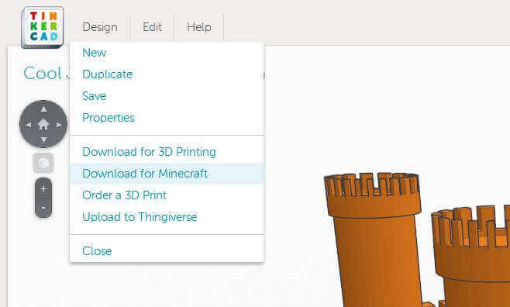Click the design title starting with Cool
The height and width of the screenshot is (307, 510).
point(47,73)
